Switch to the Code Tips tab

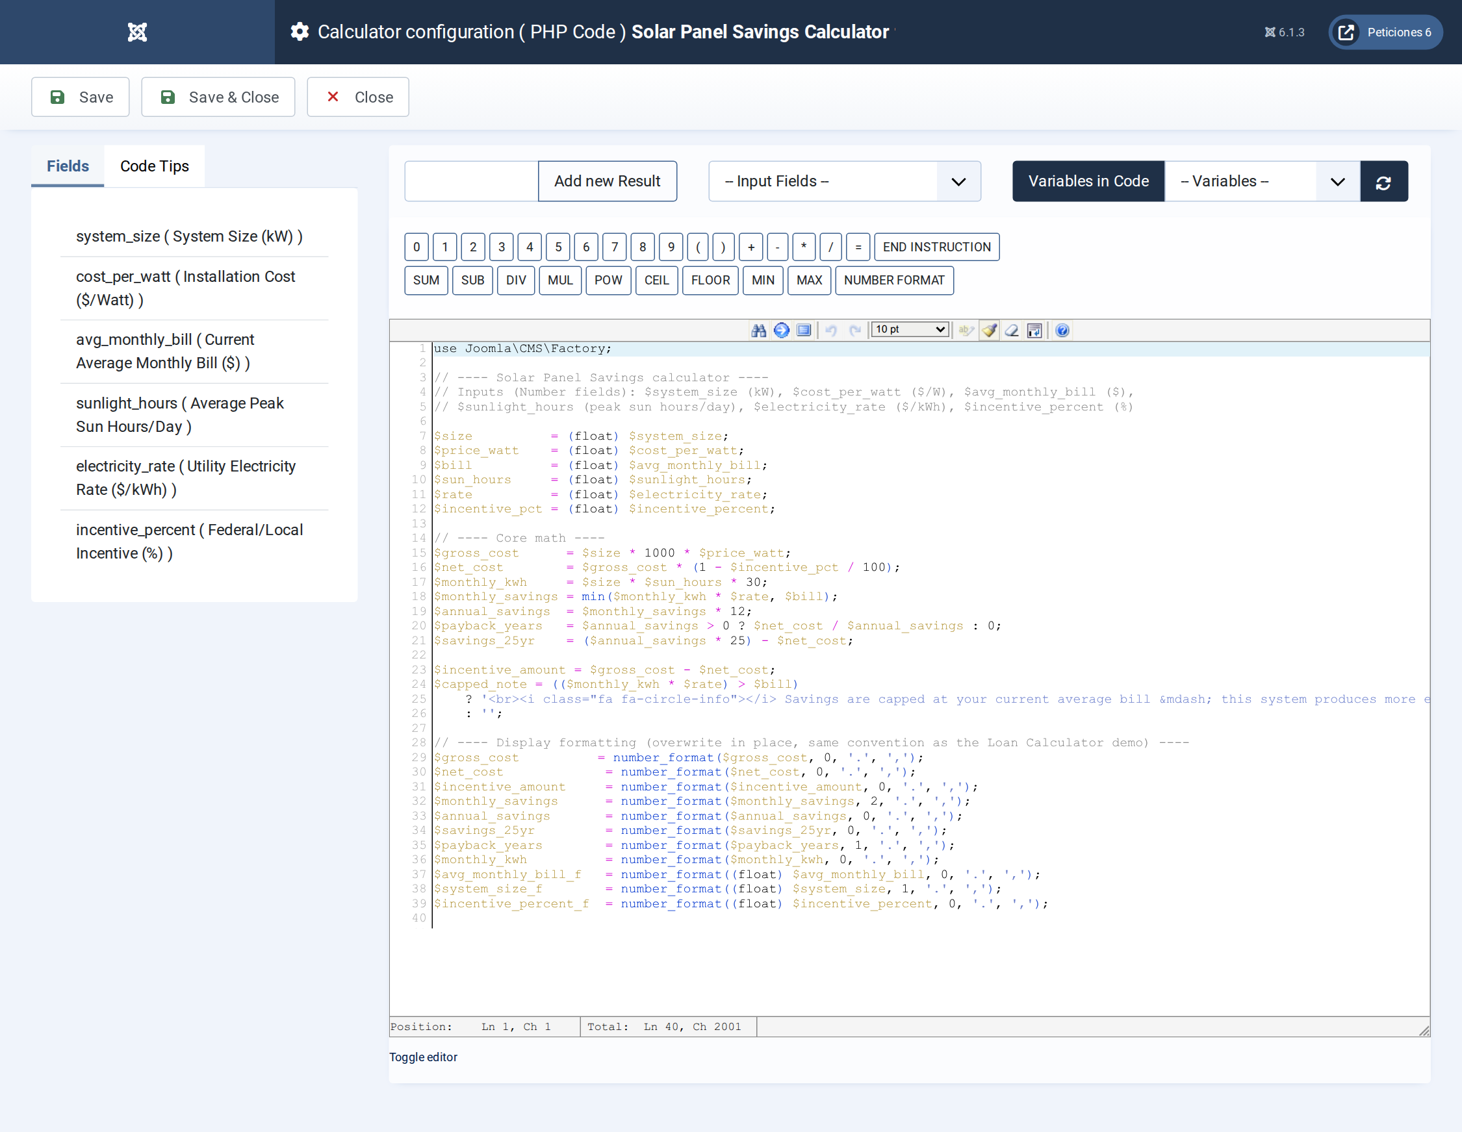pos(155,166)
